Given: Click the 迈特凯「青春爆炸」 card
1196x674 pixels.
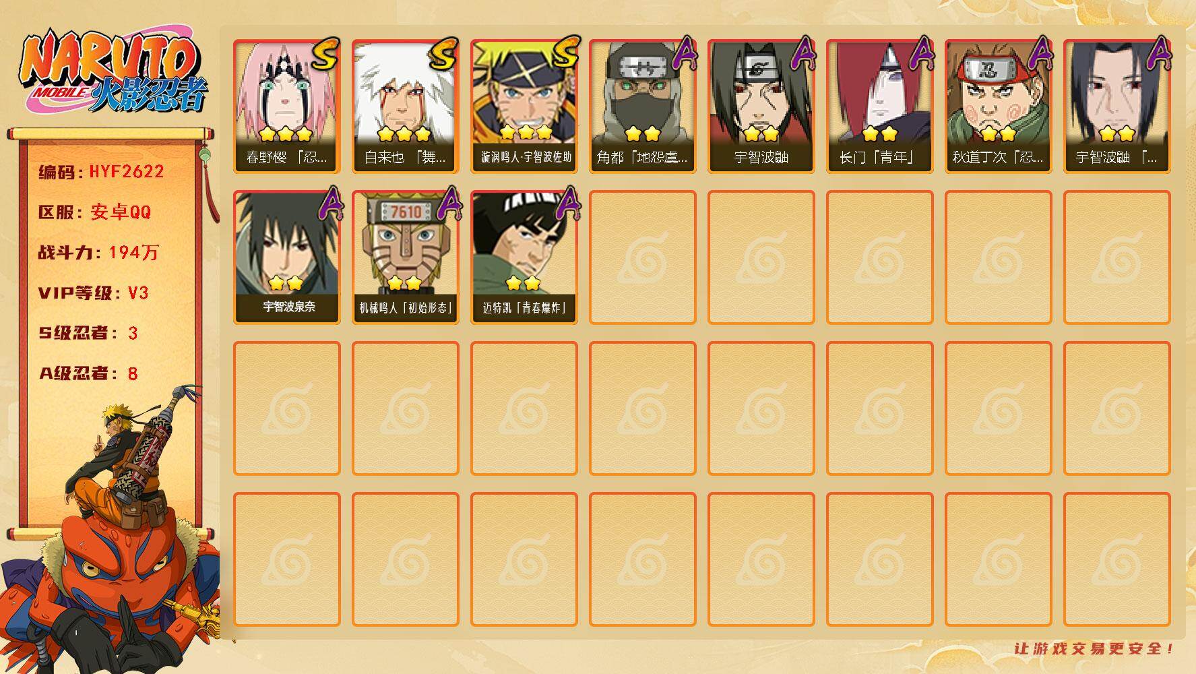Looking at the screenshot, I should click(x=524, y=257).
